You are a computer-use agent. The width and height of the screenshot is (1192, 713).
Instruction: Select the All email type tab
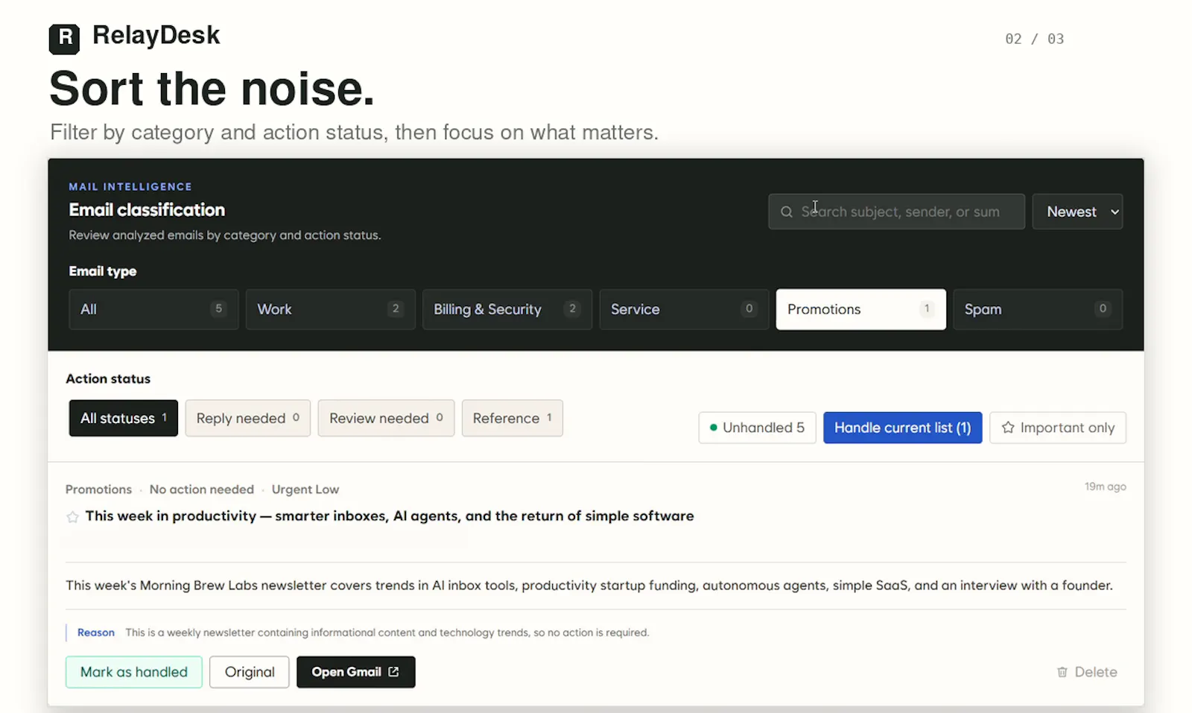(153, 309)
